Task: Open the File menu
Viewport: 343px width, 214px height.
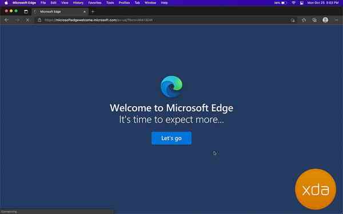Action: click(x=43, y=3)
